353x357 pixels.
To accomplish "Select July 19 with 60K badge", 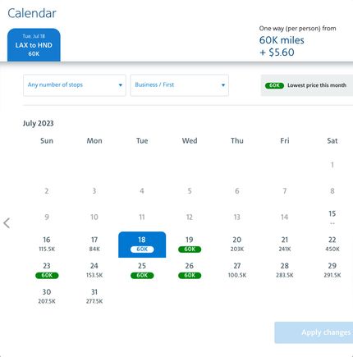I will [190, 245].
